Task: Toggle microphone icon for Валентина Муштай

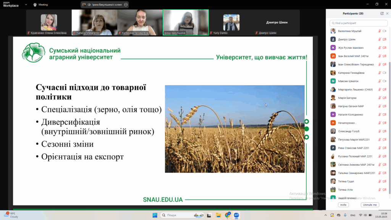Action: click(x=380, y=31)
